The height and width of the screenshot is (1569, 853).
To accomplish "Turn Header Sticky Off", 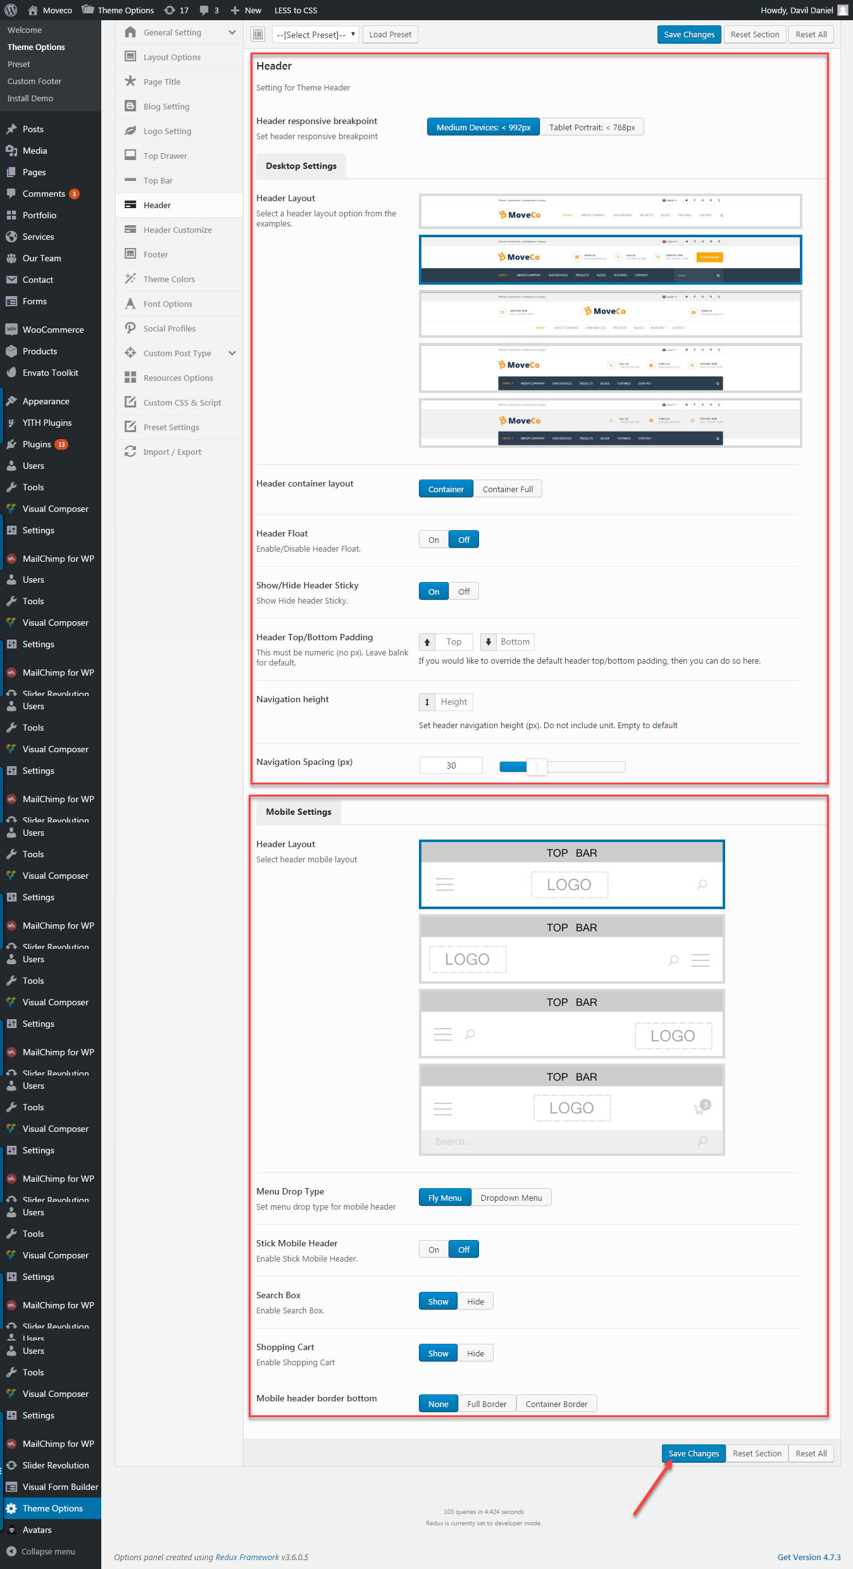I will click(464, 592).
